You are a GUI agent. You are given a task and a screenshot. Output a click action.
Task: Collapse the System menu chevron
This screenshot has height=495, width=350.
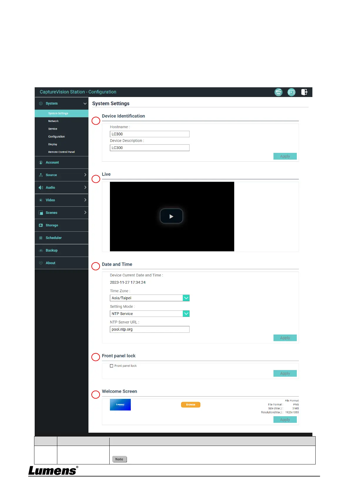(85, 103)
